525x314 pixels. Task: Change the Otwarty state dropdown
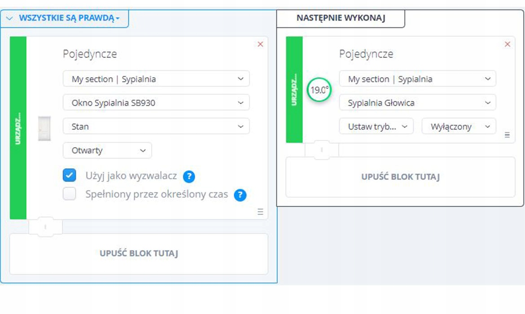coord(107,150)
